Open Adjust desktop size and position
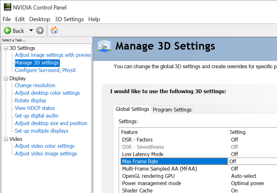Image resolution: width=277 pixels, height=193 pixels. point(51,124)
